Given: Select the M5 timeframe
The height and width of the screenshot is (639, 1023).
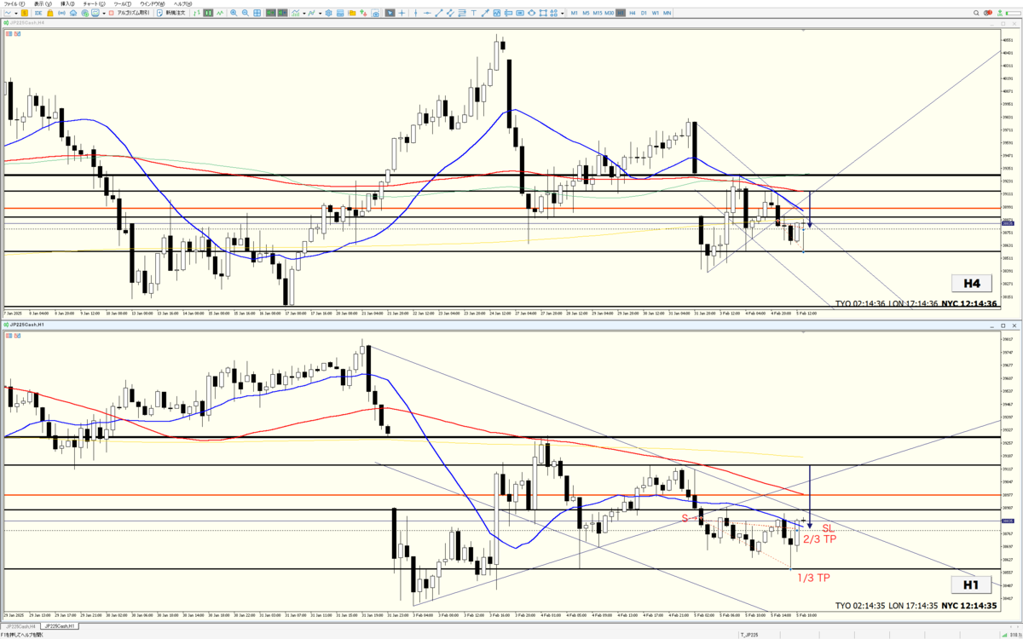Looking at the screenshot, I should (586, 13).
